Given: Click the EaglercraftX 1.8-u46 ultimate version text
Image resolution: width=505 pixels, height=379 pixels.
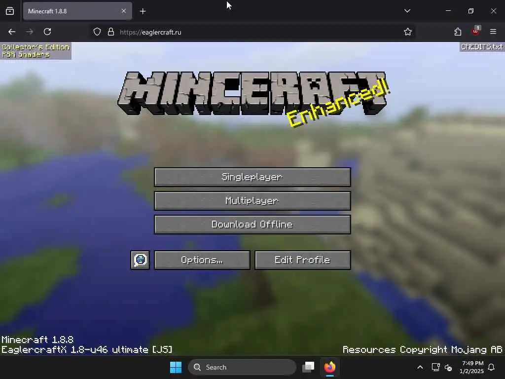Looking at the screenshot, I should pyautogui.click(x=87, y=350).
